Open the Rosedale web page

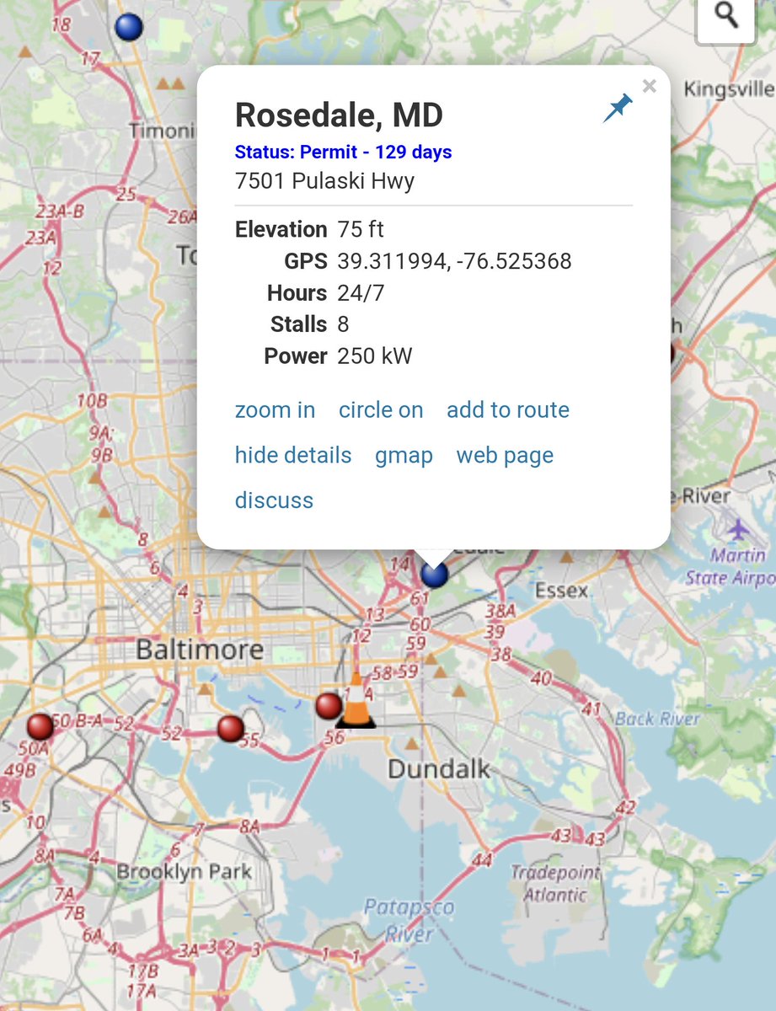(504, 455)
